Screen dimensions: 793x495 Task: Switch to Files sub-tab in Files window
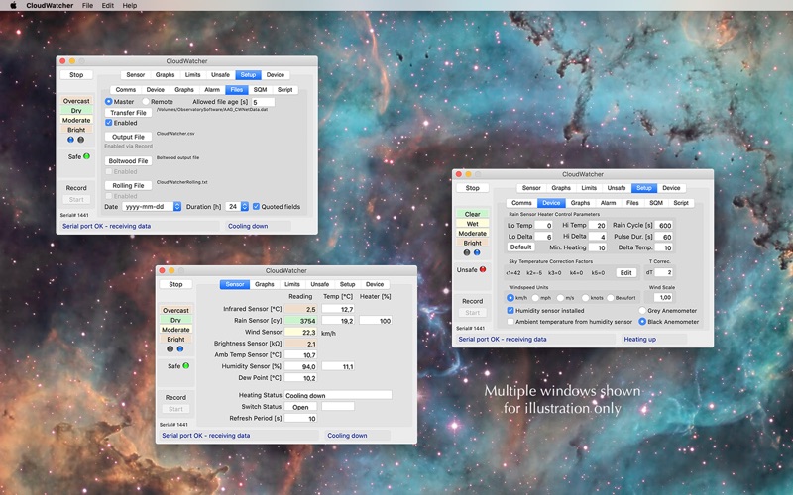(237, 90)
